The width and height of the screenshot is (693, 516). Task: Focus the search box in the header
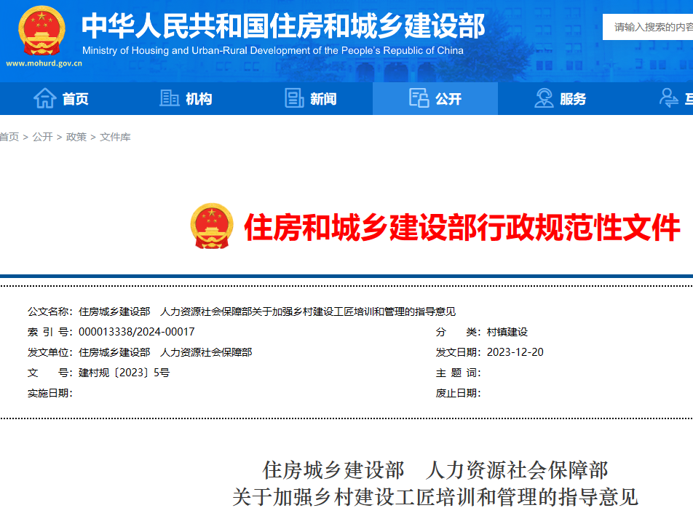(650, 27)
